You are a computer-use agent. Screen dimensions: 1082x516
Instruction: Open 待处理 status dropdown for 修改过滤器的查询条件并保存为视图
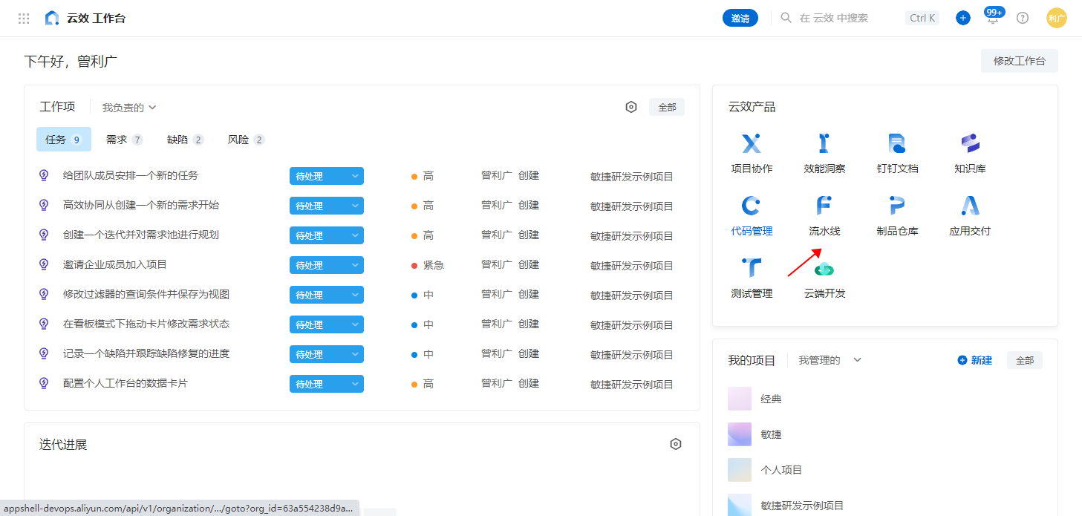pos(327,295)
